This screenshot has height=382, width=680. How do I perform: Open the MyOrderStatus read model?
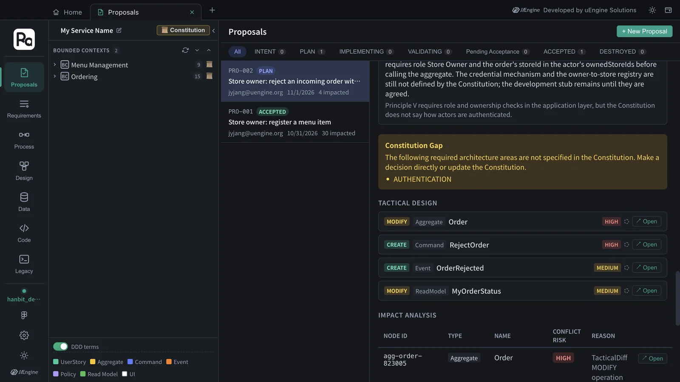click(646, 291)
